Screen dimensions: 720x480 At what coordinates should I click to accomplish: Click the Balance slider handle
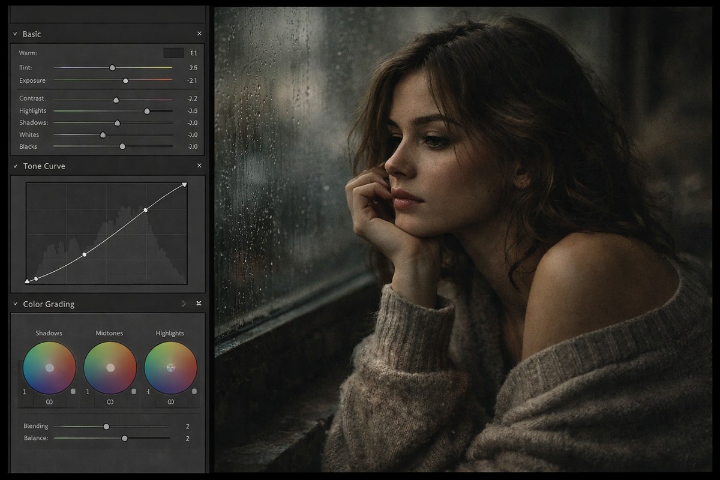click(x=125, y=438)
